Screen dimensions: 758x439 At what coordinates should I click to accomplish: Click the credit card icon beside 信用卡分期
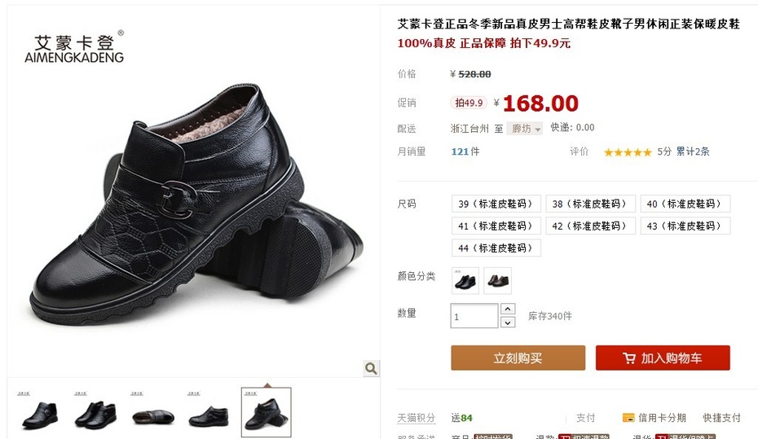pyautogui.click(x=628, y=418)
